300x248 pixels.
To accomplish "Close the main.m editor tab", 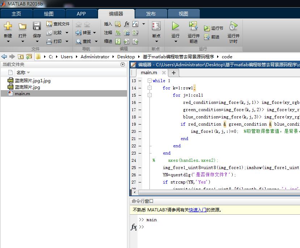I will [164, 73].
